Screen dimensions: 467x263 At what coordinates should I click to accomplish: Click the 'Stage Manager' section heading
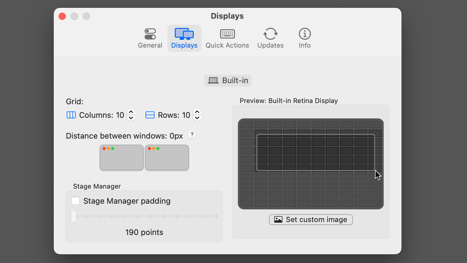[x=97, y=186]
